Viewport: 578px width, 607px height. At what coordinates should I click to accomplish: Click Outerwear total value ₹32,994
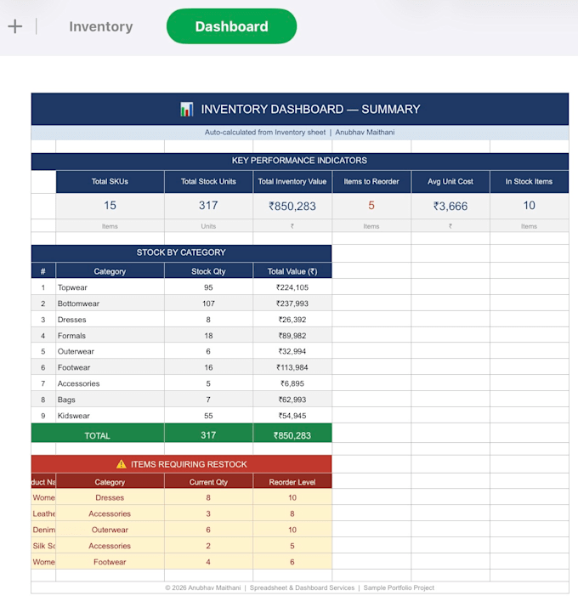[292, 351]
